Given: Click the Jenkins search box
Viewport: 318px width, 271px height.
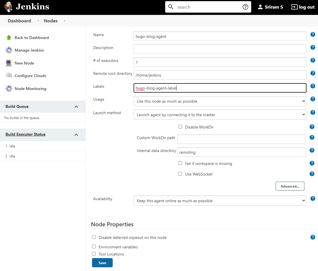Looking at the screenshot, I should [208, 7].
